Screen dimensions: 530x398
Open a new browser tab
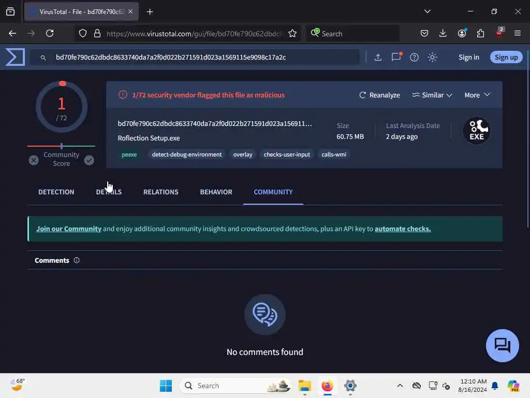(150, 12)
